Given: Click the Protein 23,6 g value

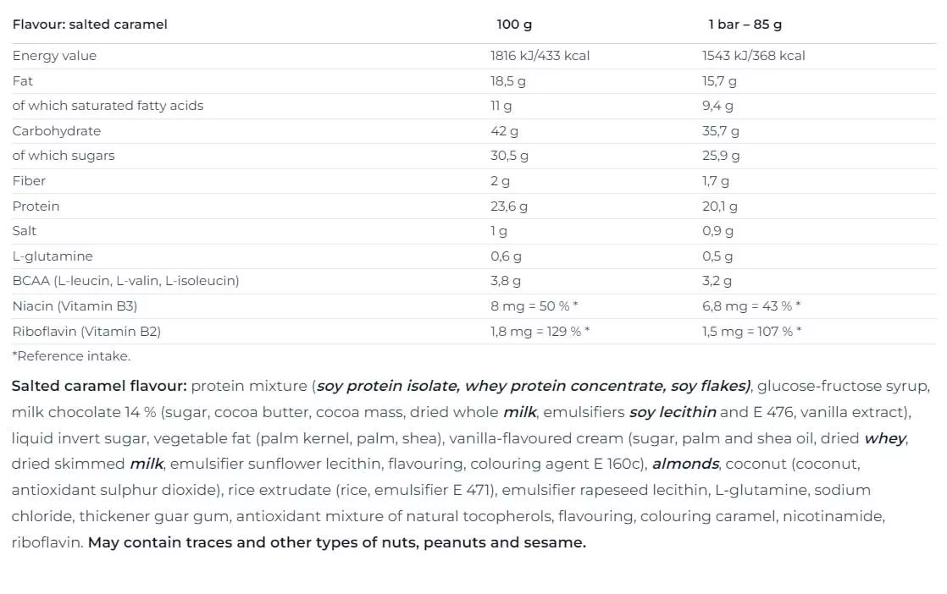Looking at the screenshot, I should click(508, 206).
